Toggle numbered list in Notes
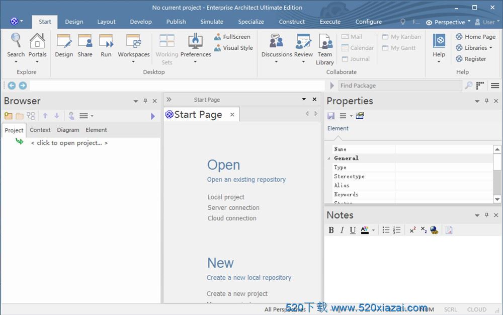Image resolution: width=503 pixels, height=315 pixels. [x=397, y=230]
